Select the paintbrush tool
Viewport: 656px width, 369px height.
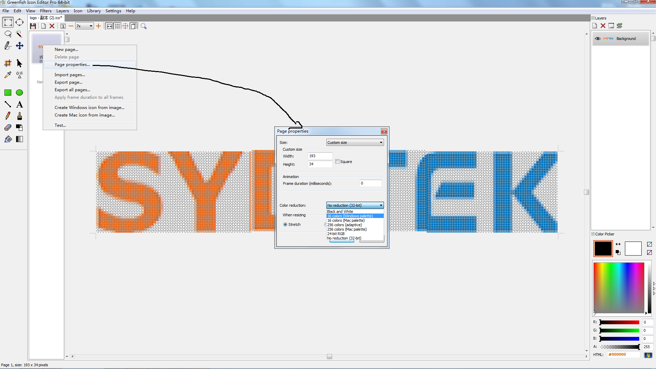click(x=19, y=116)
